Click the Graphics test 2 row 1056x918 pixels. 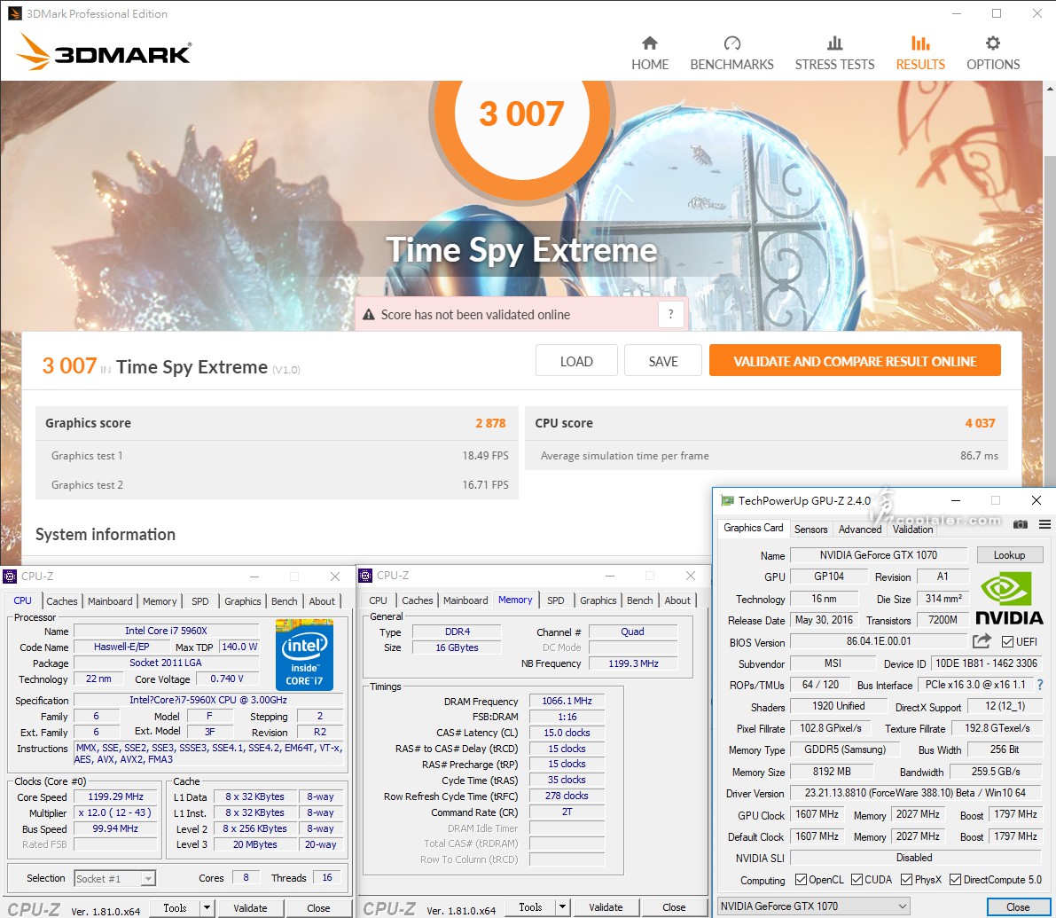277,484
